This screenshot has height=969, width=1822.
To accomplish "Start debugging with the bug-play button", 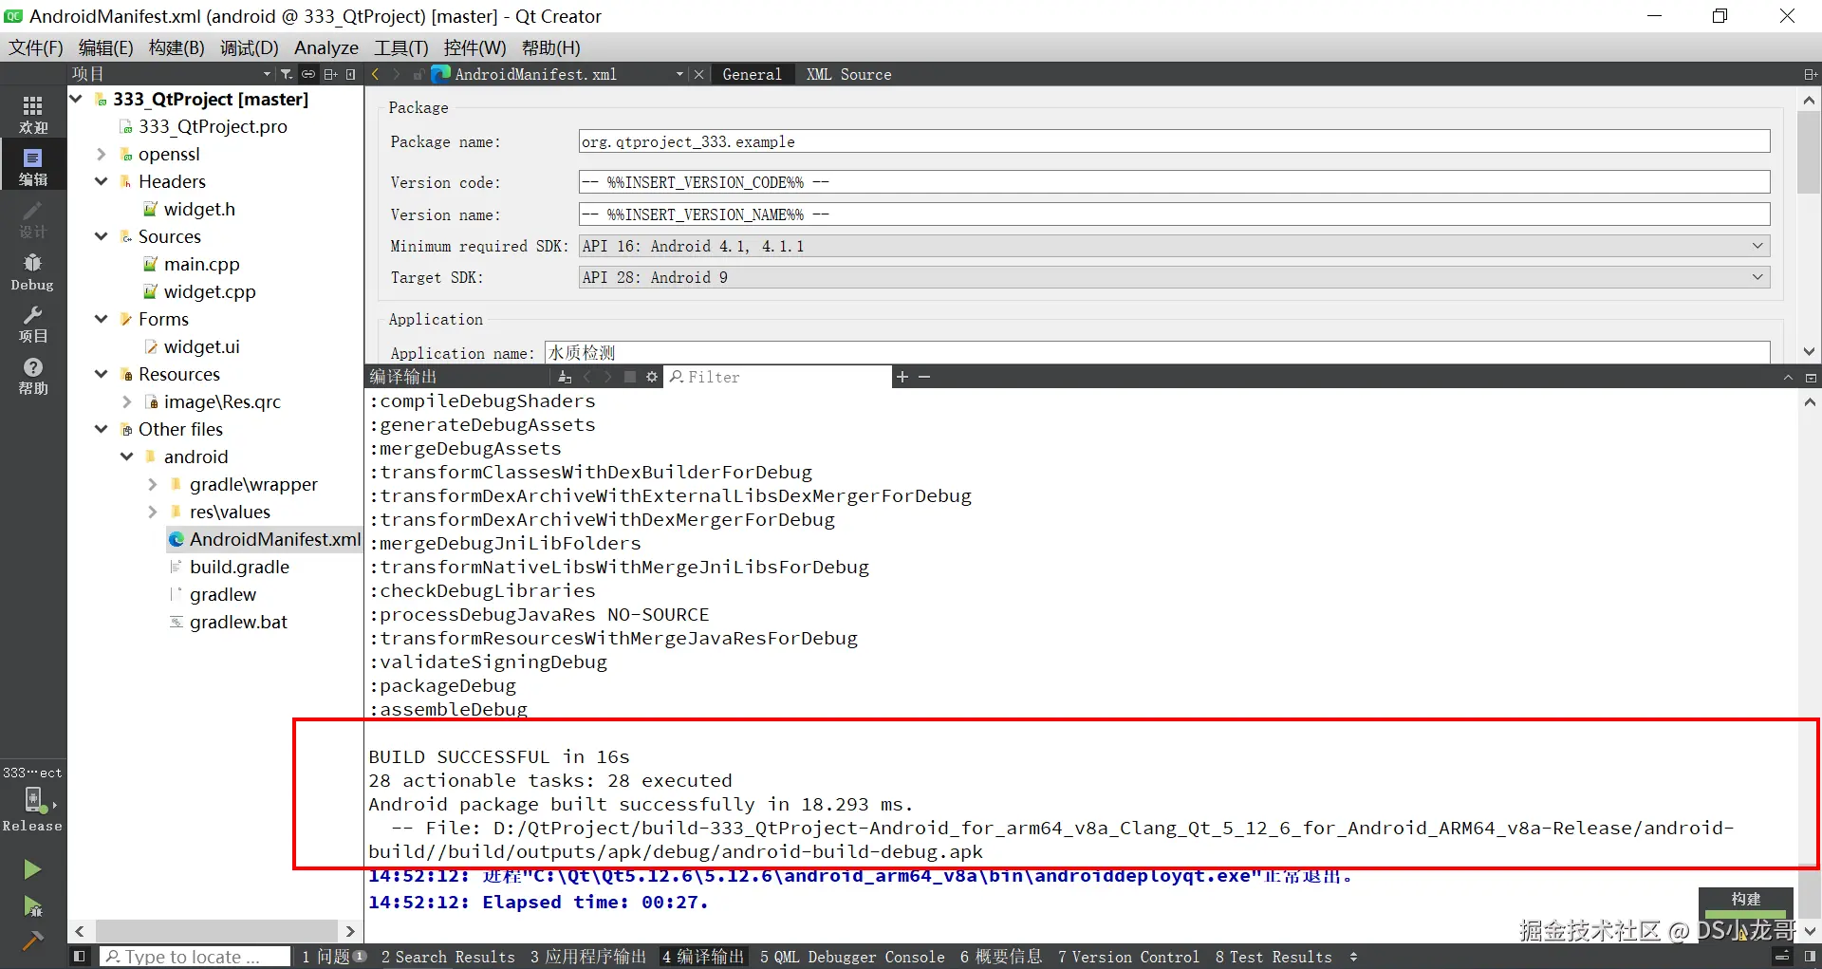I will (32, 906).
